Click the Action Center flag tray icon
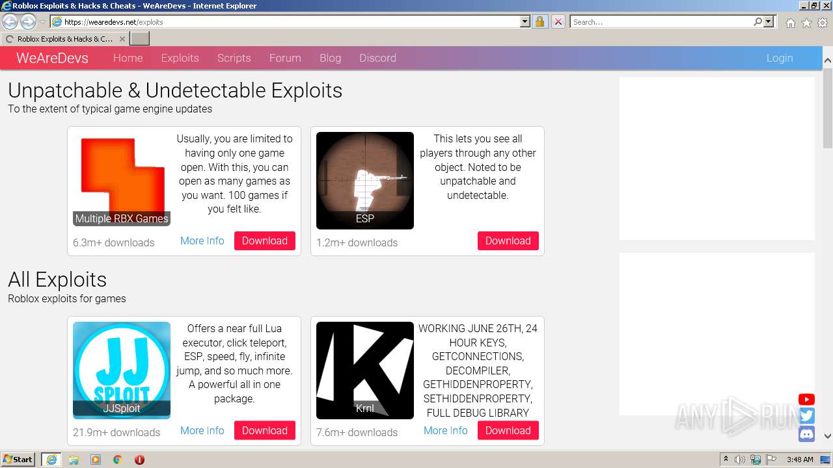833x468 pixels. (771, 460)
